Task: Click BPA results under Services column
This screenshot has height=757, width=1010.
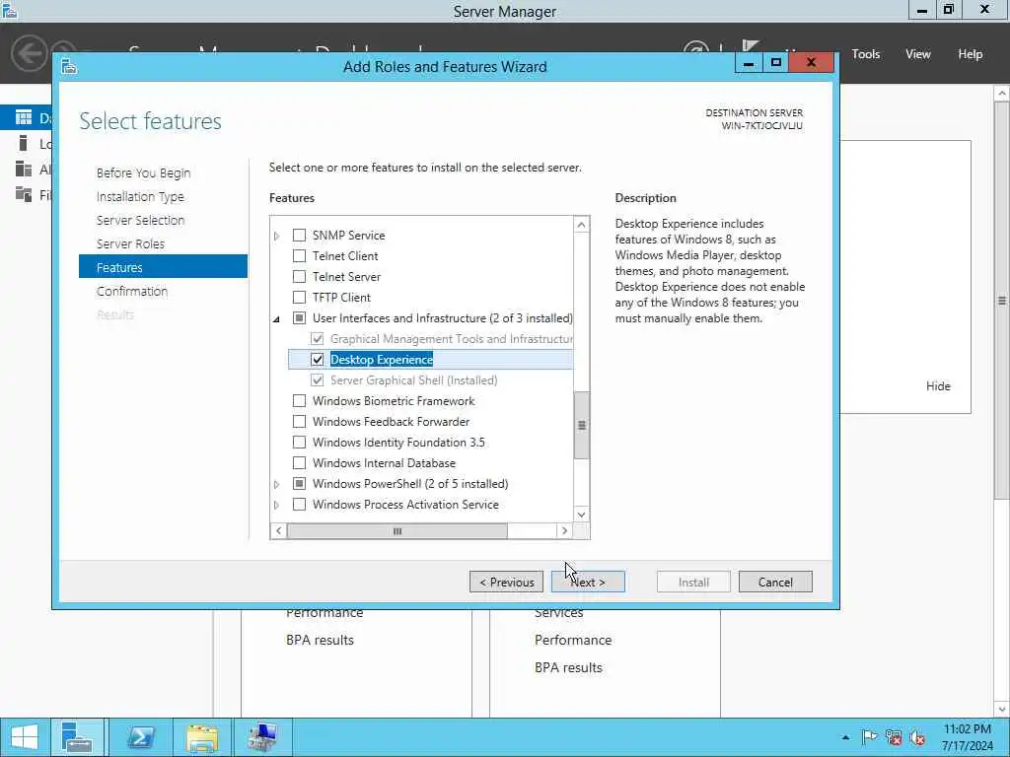Action: [568, 667]
